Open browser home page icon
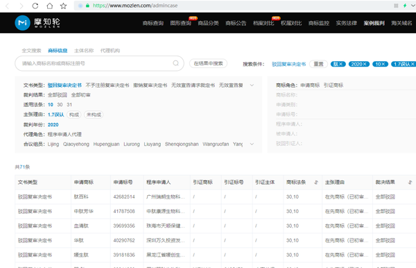416x268 pixels. click(x=49, y=6)
